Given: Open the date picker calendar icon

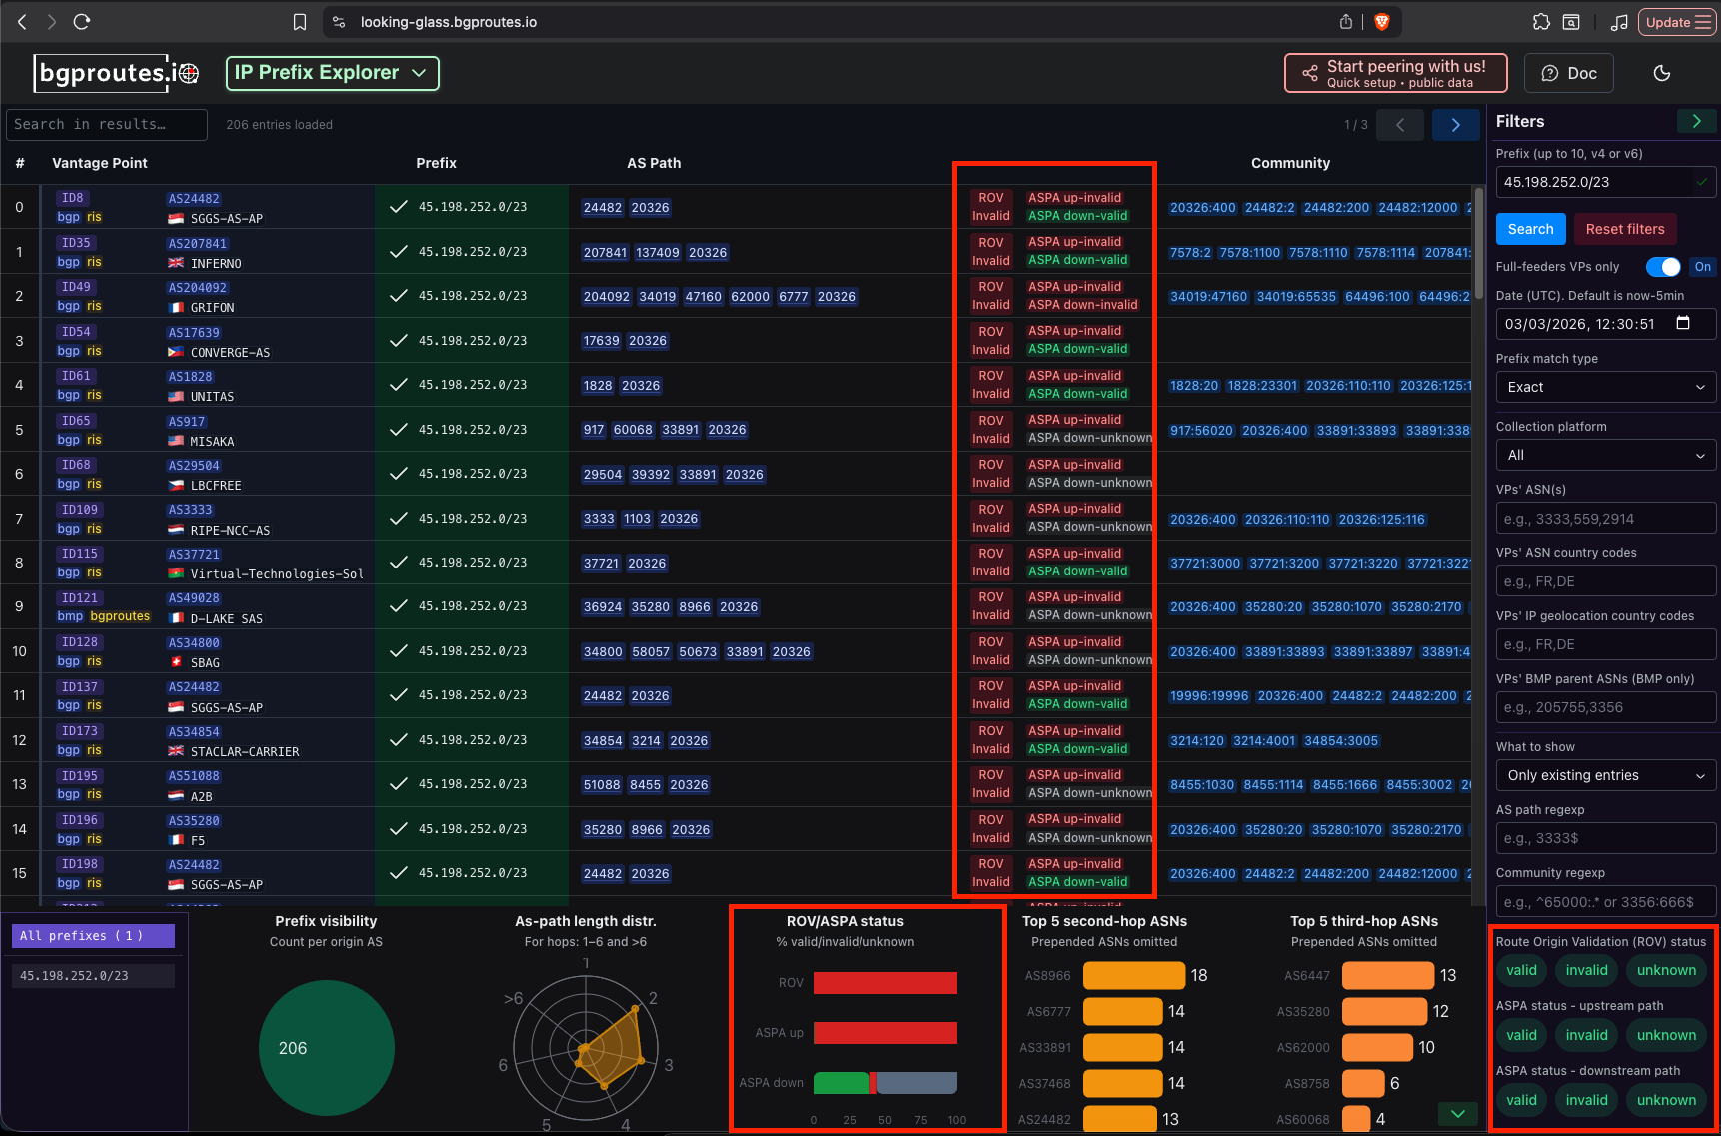Looking at the screenshot, I should (x=1683, y=323).
